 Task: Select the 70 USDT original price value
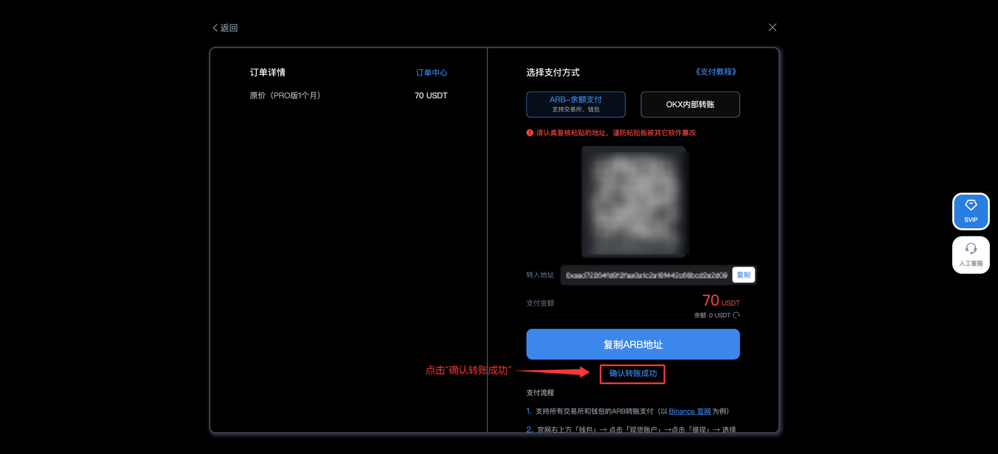pyautogui.click(x=431, y=96)
